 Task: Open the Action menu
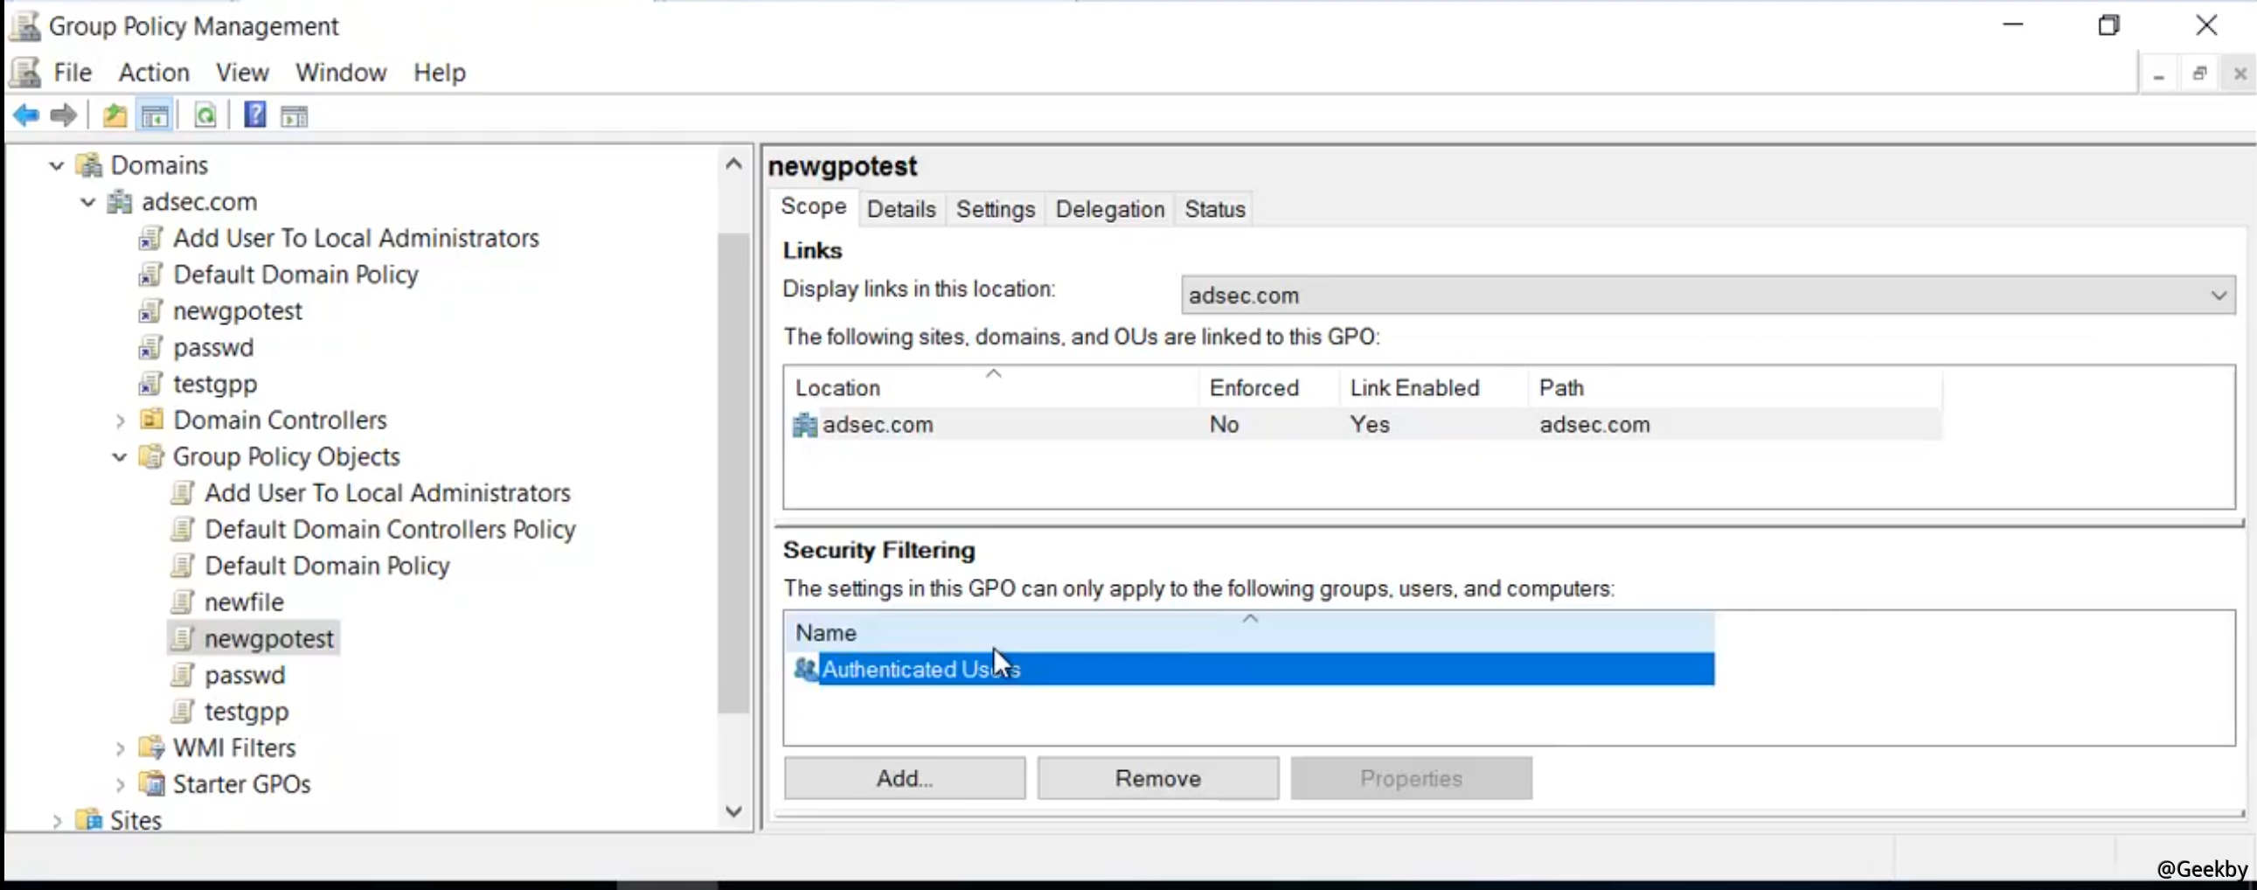[x=153, y=73]
